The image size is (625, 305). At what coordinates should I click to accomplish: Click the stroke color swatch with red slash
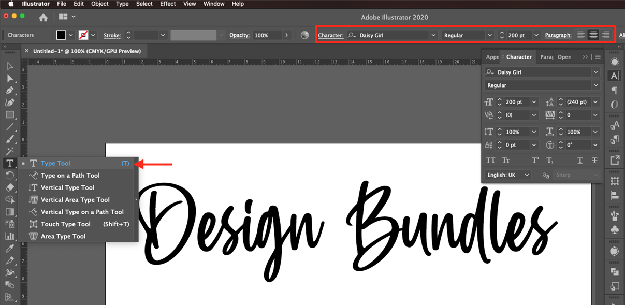tap(83, 35)
